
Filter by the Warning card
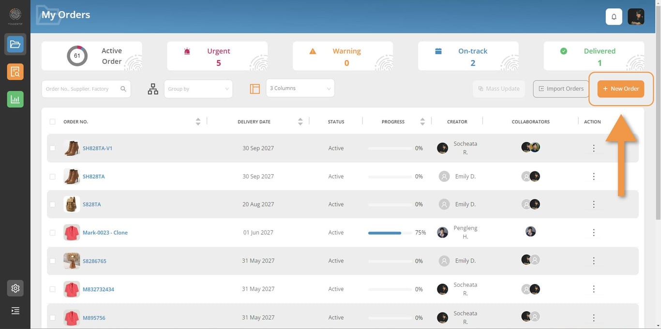click(343, 56)
